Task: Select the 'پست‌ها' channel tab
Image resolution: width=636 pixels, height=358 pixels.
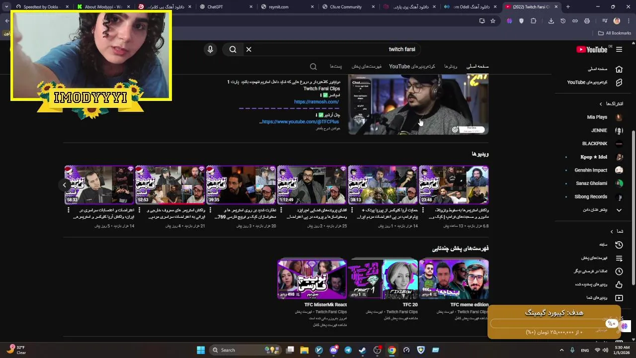Action: coord(336,67)
